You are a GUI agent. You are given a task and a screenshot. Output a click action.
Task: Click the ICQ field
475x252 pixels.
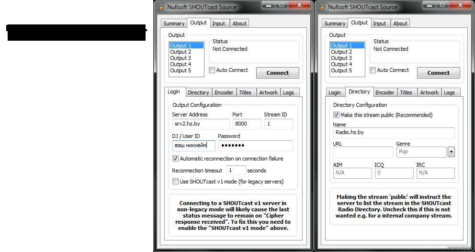[x=394, y=173]
